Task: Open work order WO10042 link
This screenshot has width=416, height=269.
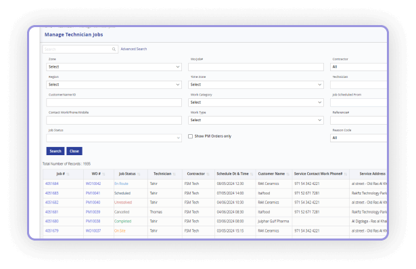Action: click(93, 184)
